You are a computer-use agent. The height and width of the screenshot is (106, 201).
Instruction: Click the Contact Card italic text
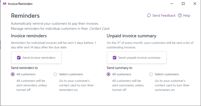(x=99, y=28)
